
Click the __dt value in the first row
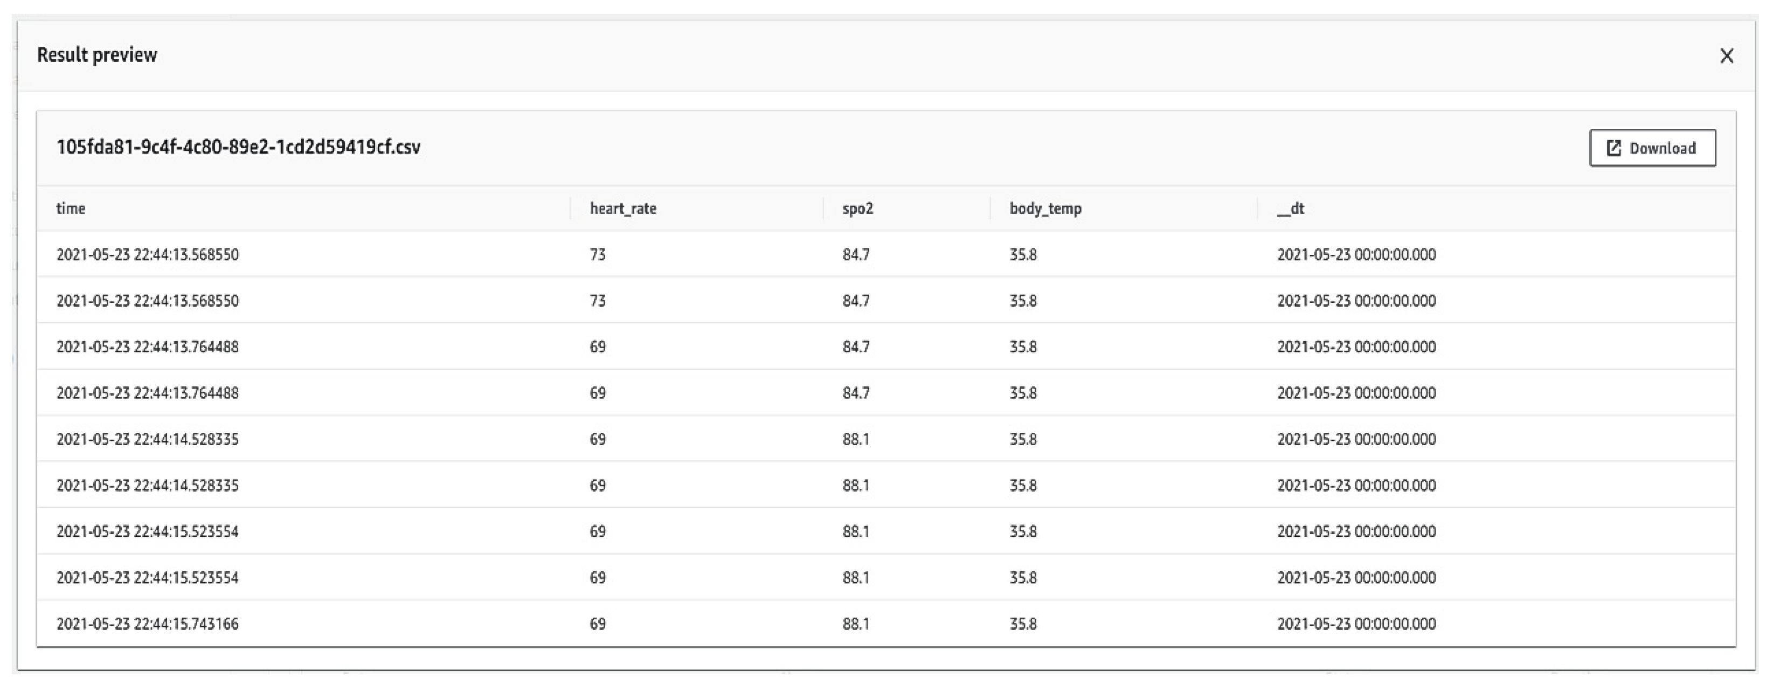coord(1356,255)
